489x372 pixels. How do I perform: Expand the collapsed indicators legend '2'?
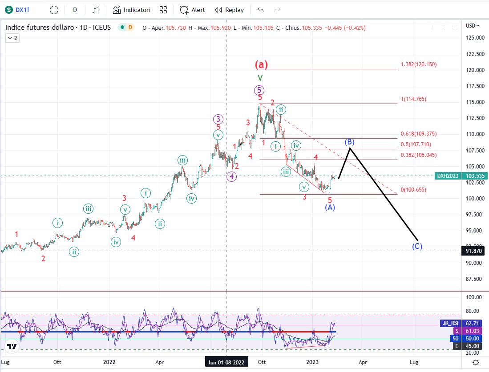[x=12, y=38]
